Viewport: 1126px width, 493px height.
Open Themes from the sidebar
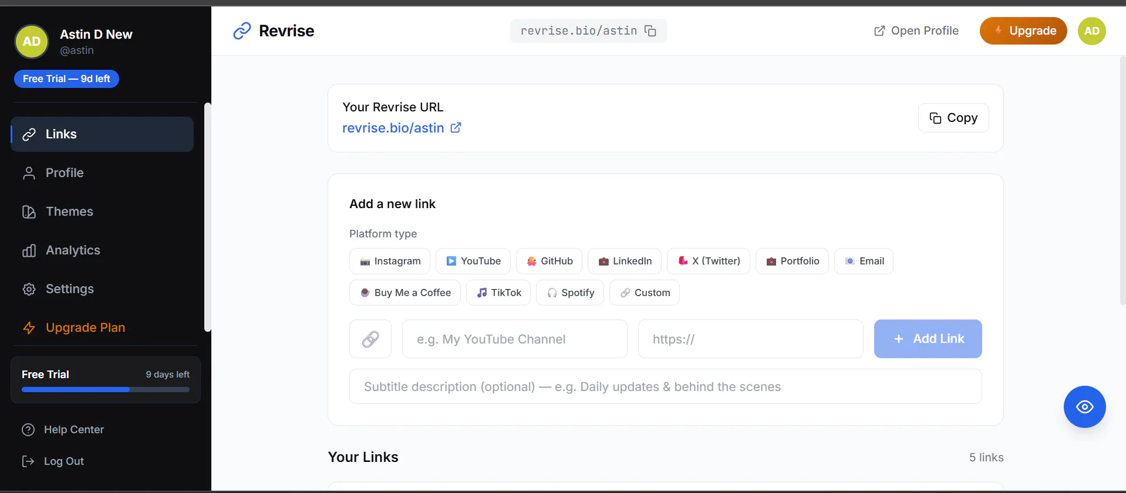tap(102, 212)
